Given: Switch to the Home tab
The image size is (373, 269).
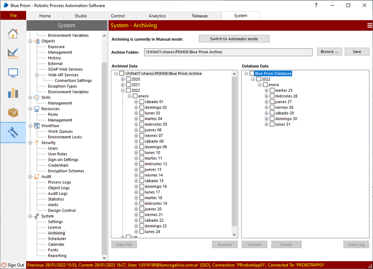Looking at the screenshot, I should tap(45, 16).
